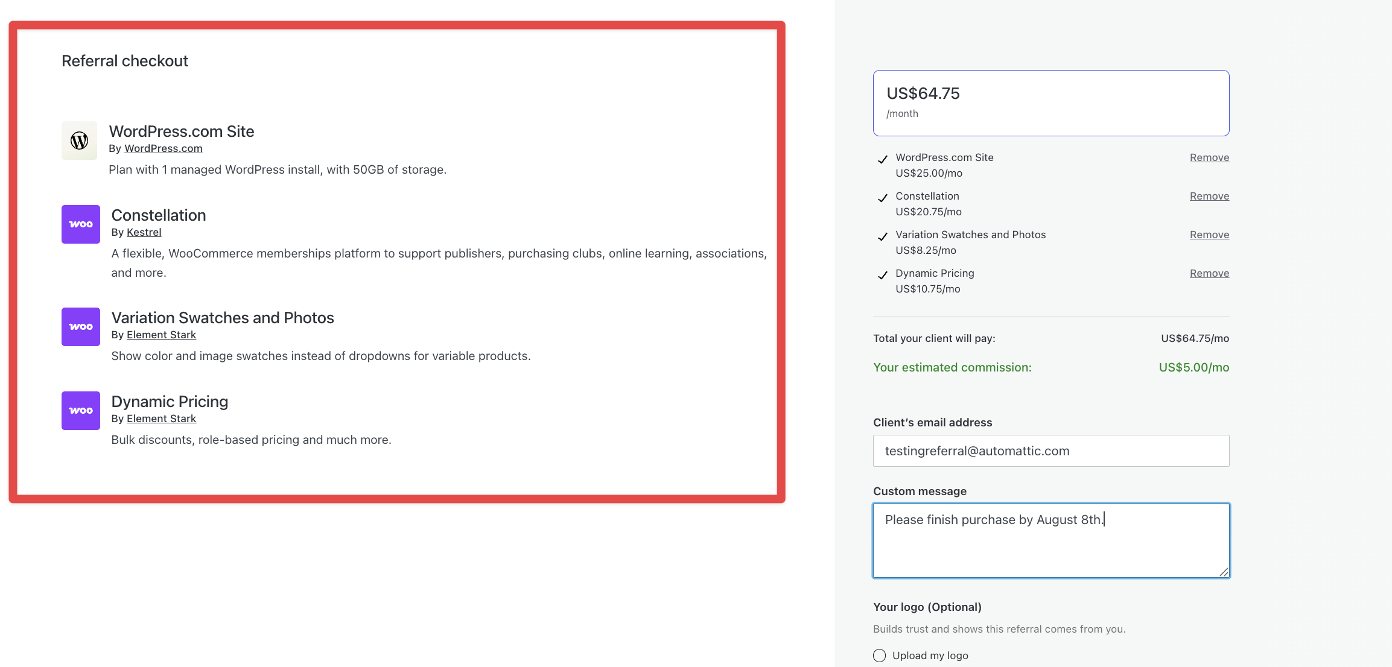The height and width of the screenshot is (667, 1392).
Task: Click the checkmark next to WordPress.com Site
Action: click(882, 159)
